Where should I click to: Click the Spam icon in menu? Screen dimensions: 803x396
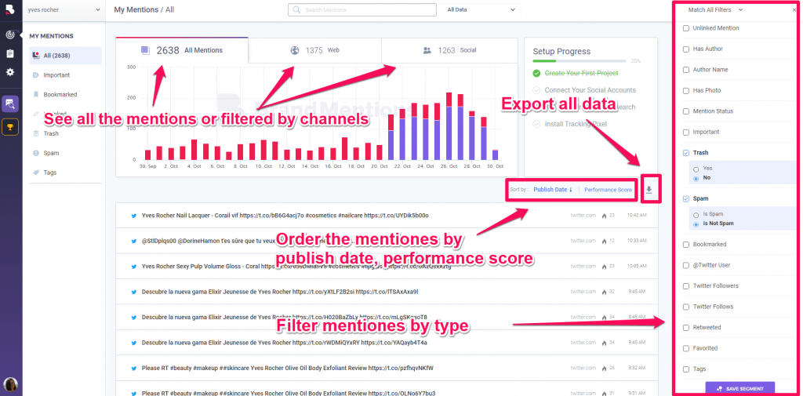pyautogui.click(x=36, y=153)
